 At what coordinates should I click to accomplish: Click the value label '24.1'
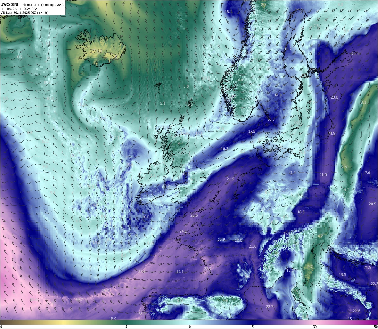click(183, 231)
